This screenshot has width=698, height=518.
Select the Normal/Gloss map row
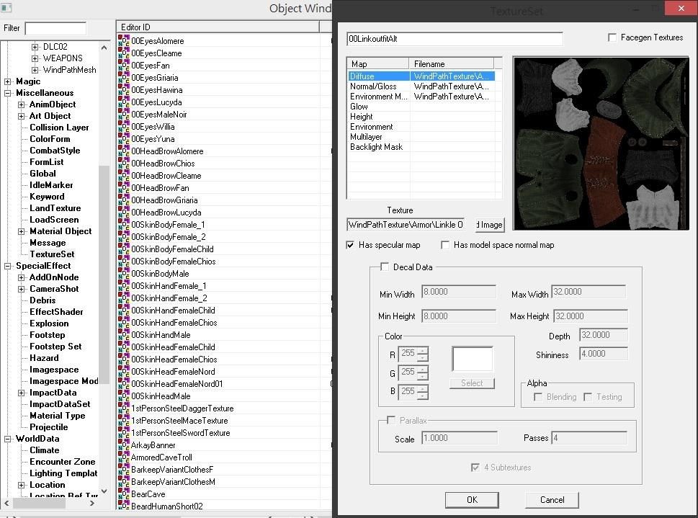[421, 86]
